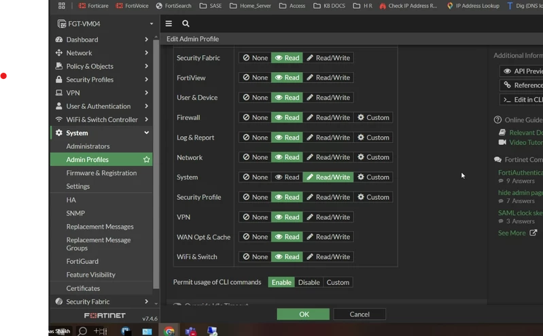Expand the Security Fabric sidebar chevron
Image resolution: width=543 pixels, height=336 pixels.
(147, 301)
